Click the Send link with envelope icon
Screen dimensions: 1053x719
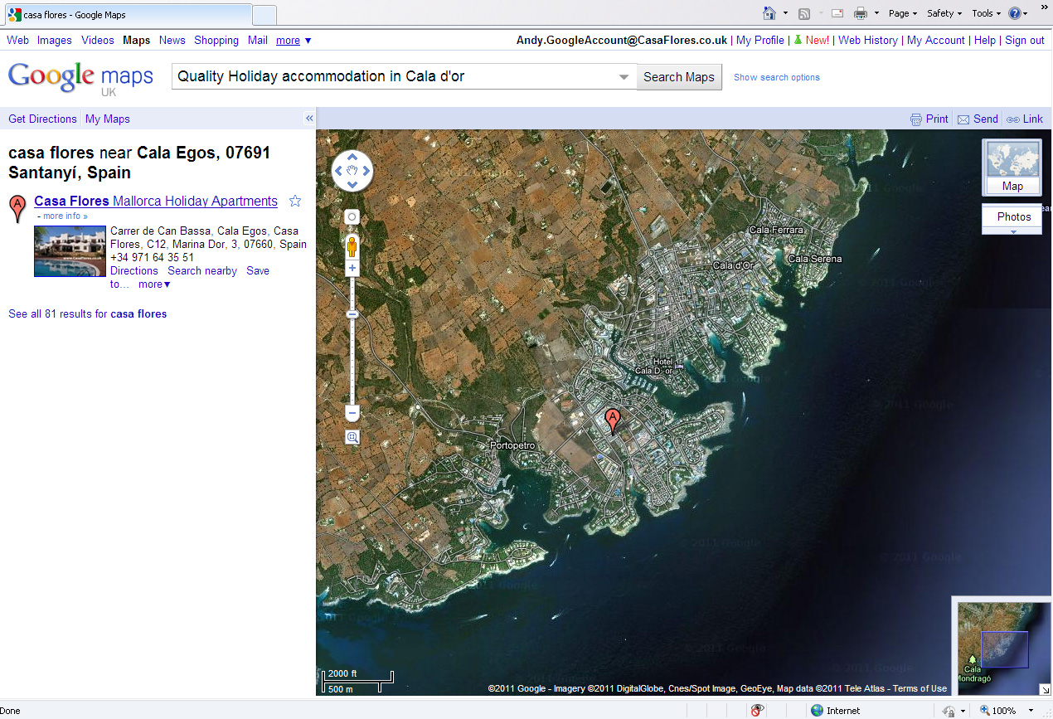pyautogui.click(x=978, y=119)
